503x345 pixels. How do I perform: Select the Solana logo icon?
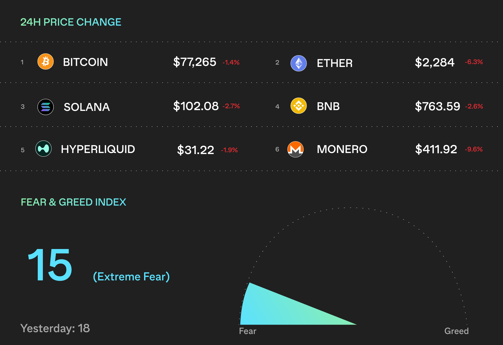click(x=46, y=107)
